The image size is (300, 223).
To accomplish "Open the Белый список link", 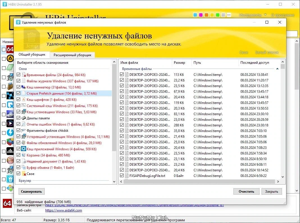I will tap(267, 53).
